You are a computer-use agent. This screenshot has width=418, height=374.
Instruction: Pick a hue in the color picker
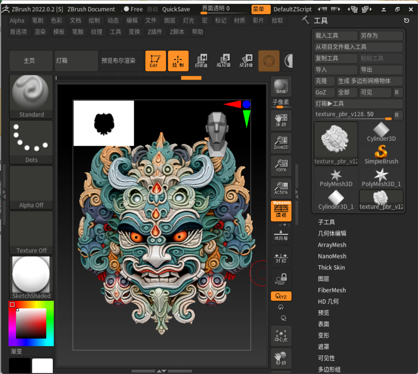tap(31, 323)
